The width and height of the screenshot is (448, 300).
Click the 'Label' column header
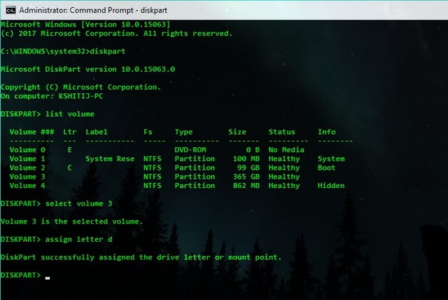click(97, 132)
